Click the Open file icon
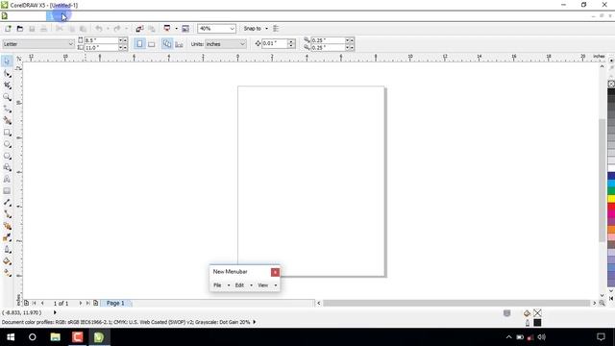Image resolution: width=615 pixels, height=346 pixels. 19,29
